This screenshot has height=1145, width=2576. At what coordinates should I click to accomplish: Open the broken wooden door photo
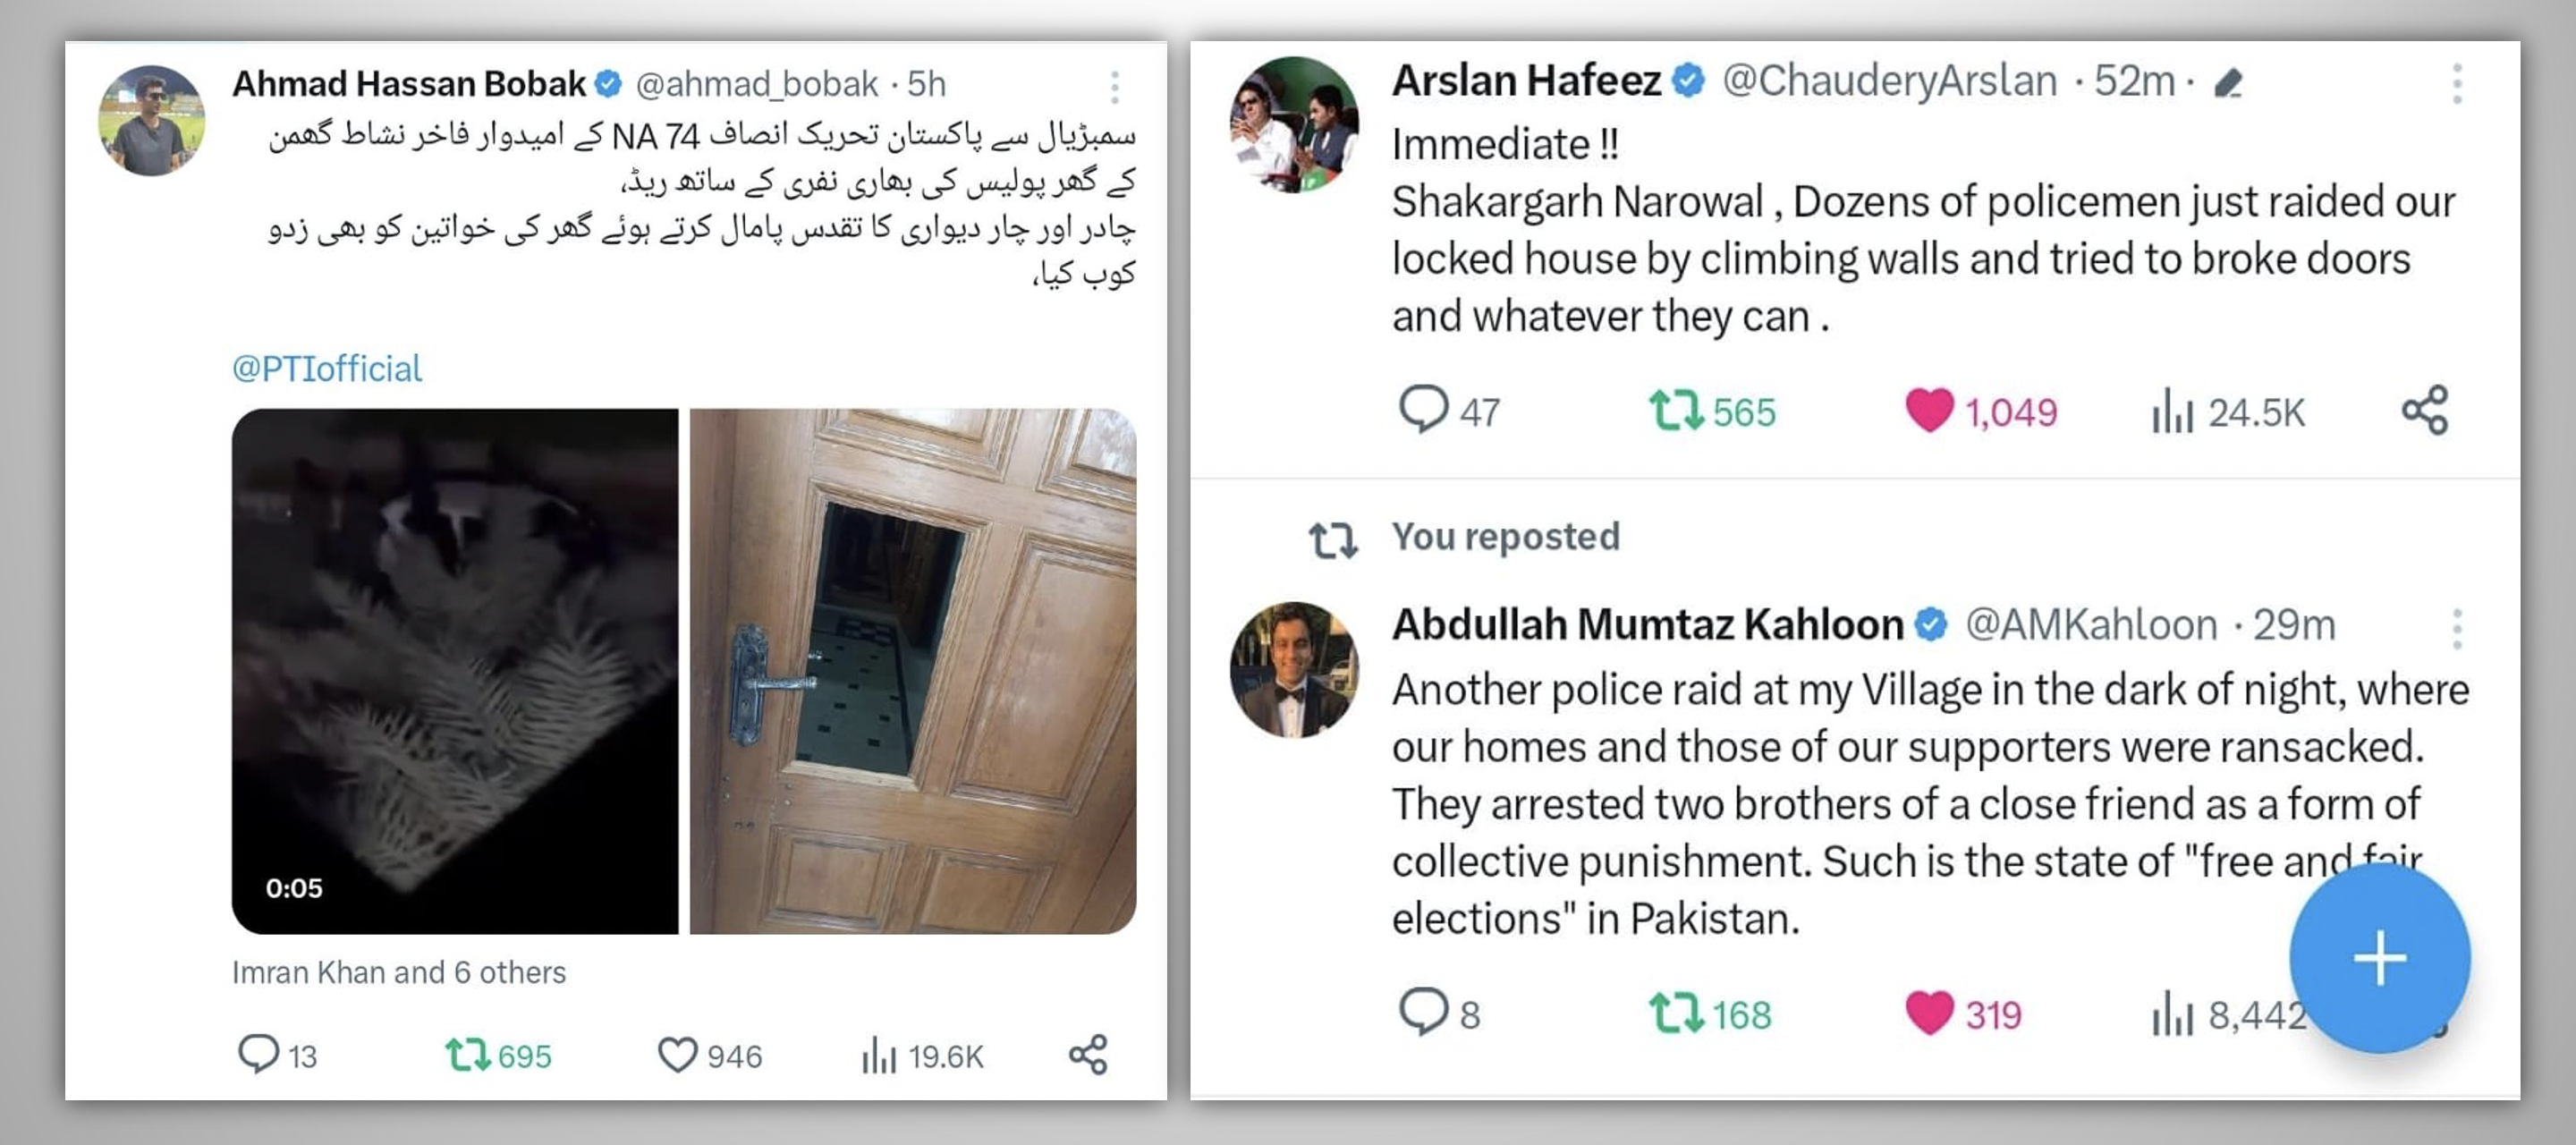[x=913, y=671]
